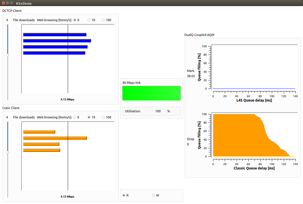This screenshot has height=204, width=303.
Task: Select 10 items/s for Cubic web browsing
Action: point(89,117)
